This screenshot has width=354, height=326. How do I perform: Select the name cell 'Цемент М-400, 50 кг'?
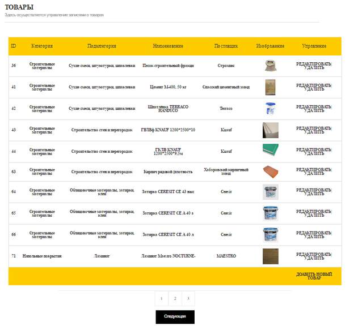point(168,87)
